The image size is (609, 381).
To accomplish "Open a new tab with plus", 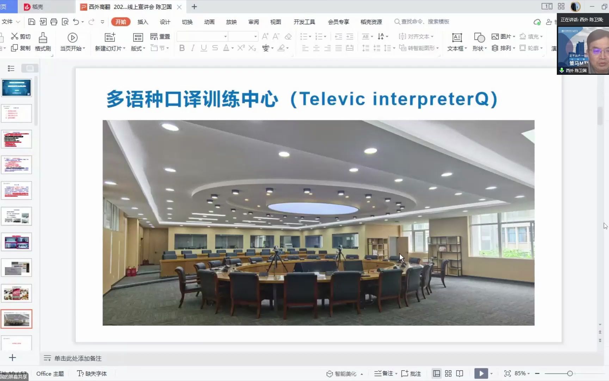I will tap(194, 7).
